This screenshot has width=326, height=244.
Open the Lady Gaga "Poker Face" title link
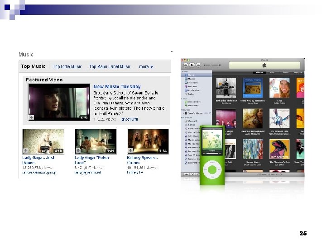tap(91, 160)
